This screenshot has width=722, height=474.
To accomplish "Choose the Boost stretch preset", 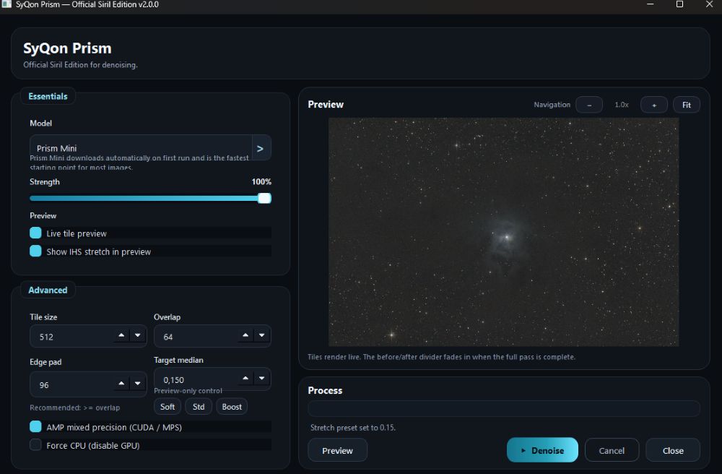I will (232, 407).
